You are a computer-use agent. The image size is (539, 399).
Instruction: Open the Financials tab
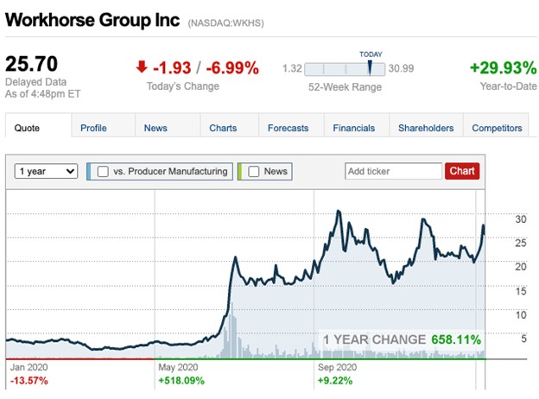354,128
